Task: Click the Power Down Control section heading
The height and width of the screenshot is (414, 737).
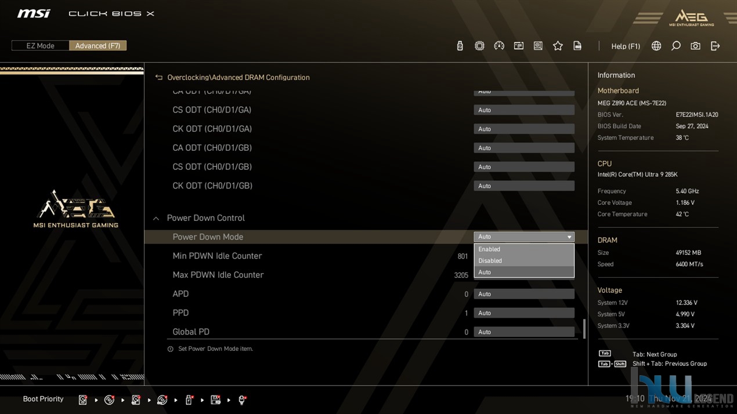Action: (x=206, y=218)
